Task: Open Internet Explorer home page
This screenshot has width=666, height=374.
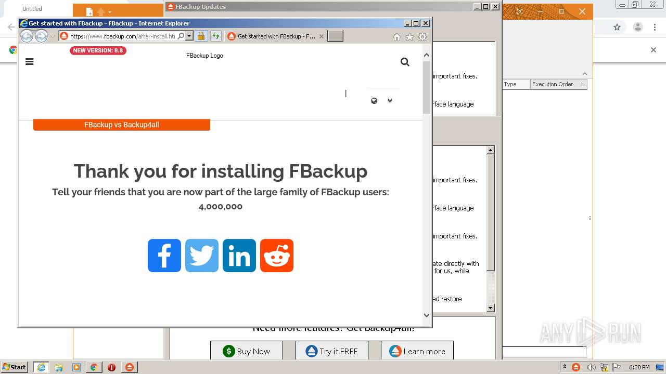Action: (x=397, y=37)
